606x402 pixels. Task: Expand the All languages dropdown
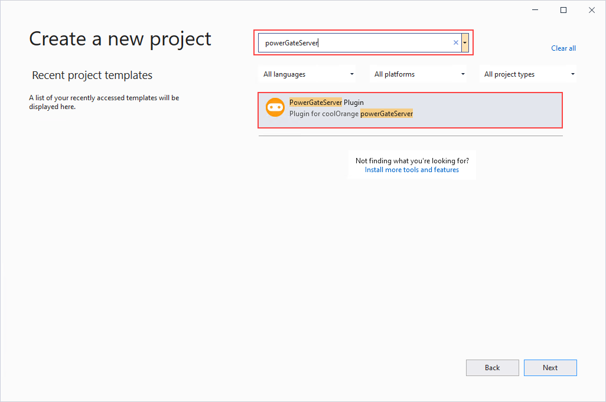point(308,74)
